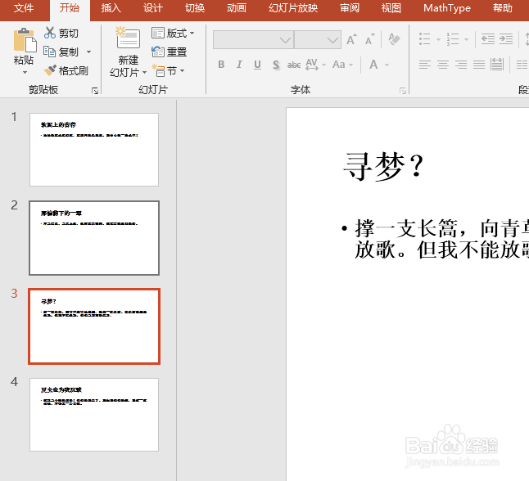Click the slide title 寻梦？
529x481 pixels.
383,167
